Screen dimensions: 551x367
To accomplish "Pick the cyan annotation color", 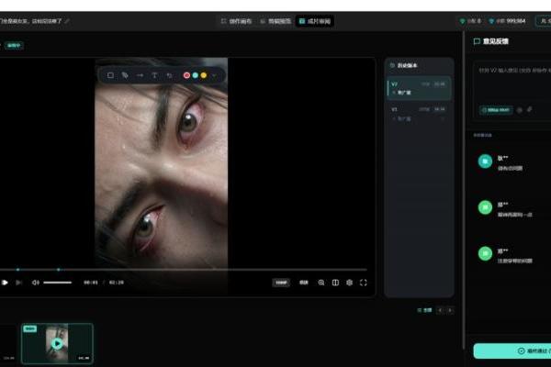I will coord(195,75).
